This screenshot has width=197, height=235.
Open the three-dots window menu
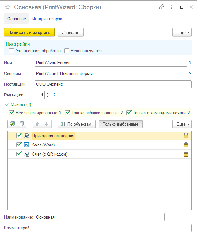(x=172, y=7)
